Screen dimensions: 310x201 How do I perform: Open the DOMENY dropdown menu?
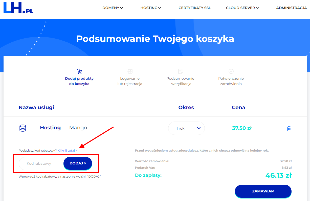pyautogui.click(x=113, y=8)
